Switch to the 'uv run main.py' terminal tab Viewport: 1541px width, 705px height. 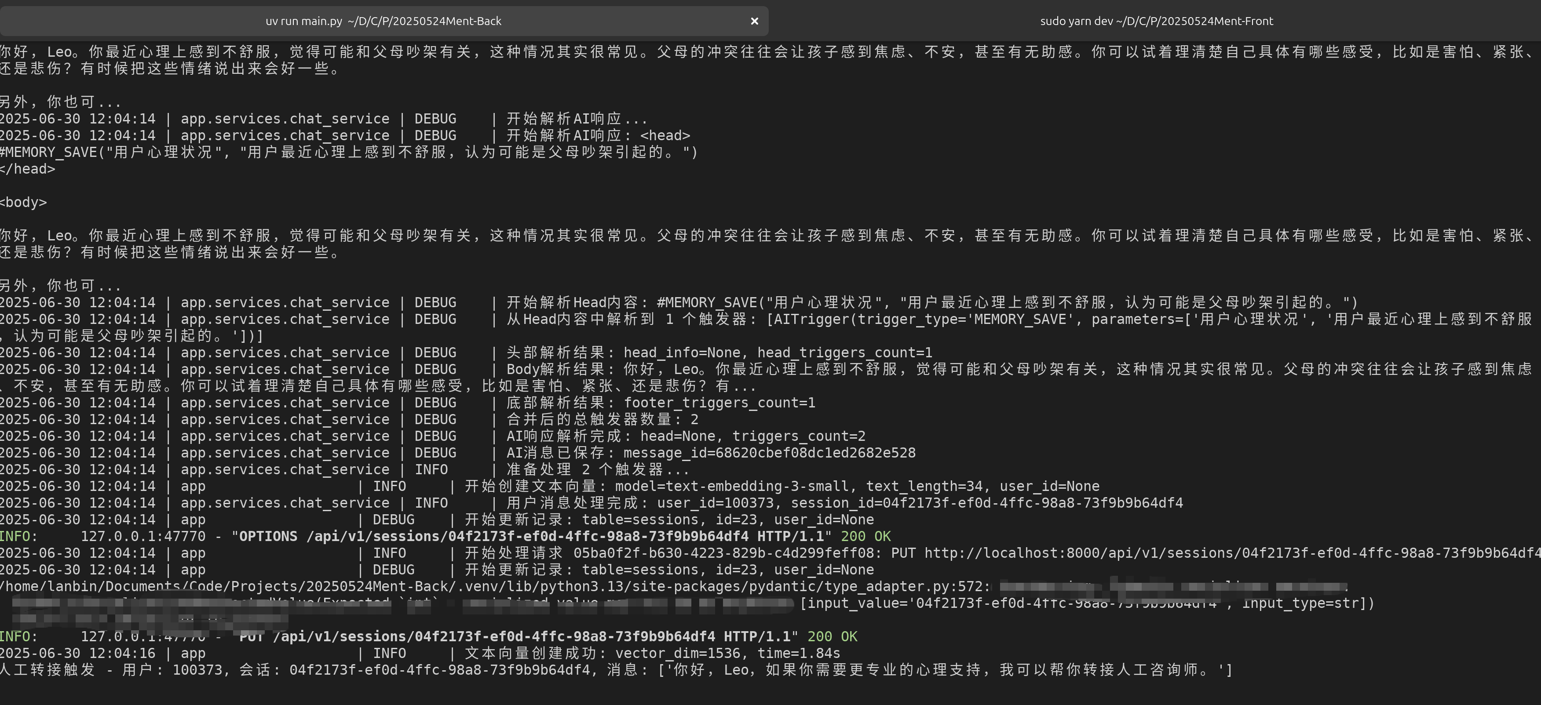[383, 20]
